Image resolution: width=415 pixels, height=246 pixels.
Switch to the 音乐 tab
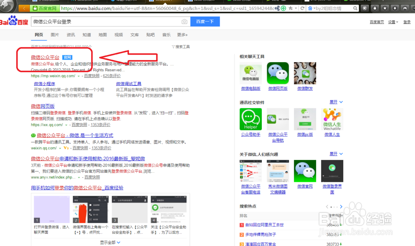click(166, 35)
